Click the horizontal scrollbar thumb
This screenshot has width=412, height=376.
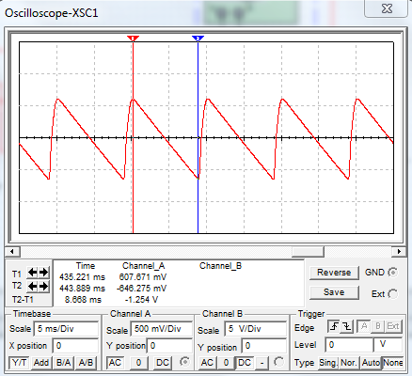[x=308, y=251]
